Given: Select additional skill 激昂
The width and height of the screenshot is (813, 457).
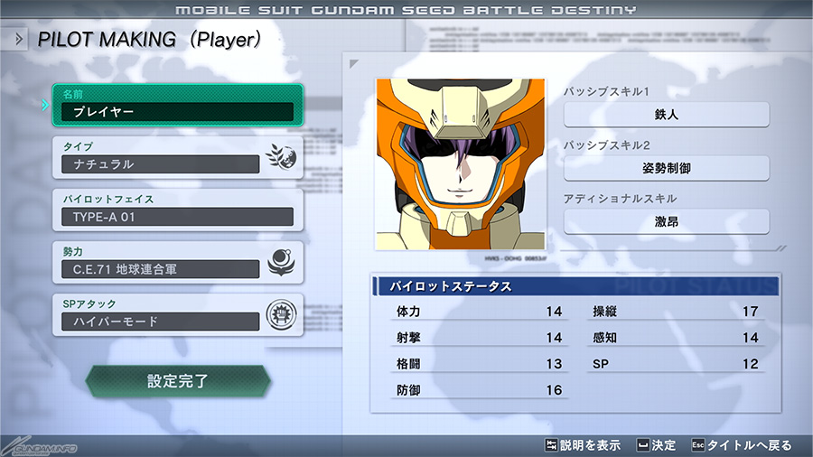Looking at the screenshot, I should (667, 222).
